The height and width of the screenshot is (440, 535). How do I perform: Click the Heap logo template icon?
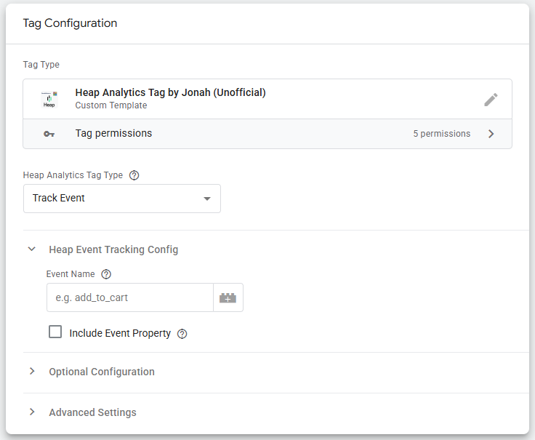(49, 100)
